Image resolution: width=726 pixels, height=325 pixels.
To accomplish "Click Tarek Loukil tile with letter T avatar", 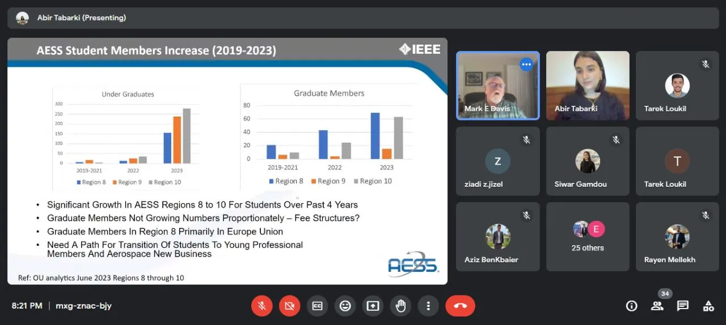I will pyautogui.click(x=677, y=161).
